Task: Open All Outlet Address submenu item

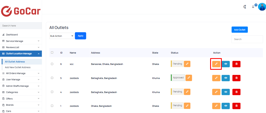Action: click(x=22, y=62)
